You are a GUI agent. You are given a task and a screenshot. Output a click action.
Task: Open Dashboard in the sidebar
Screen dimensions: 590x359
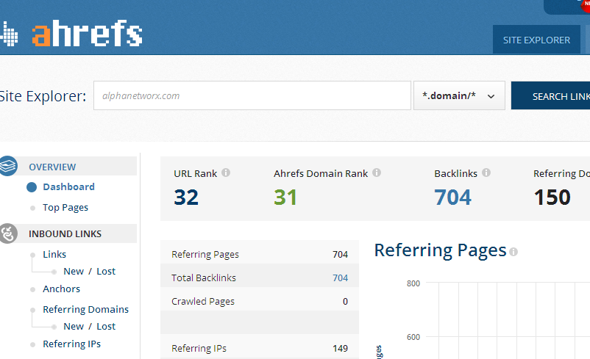(x=68, y=186)
